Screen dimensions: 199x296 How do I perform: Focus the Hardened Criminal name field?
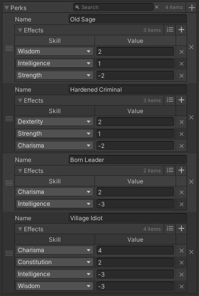[128, 90]
